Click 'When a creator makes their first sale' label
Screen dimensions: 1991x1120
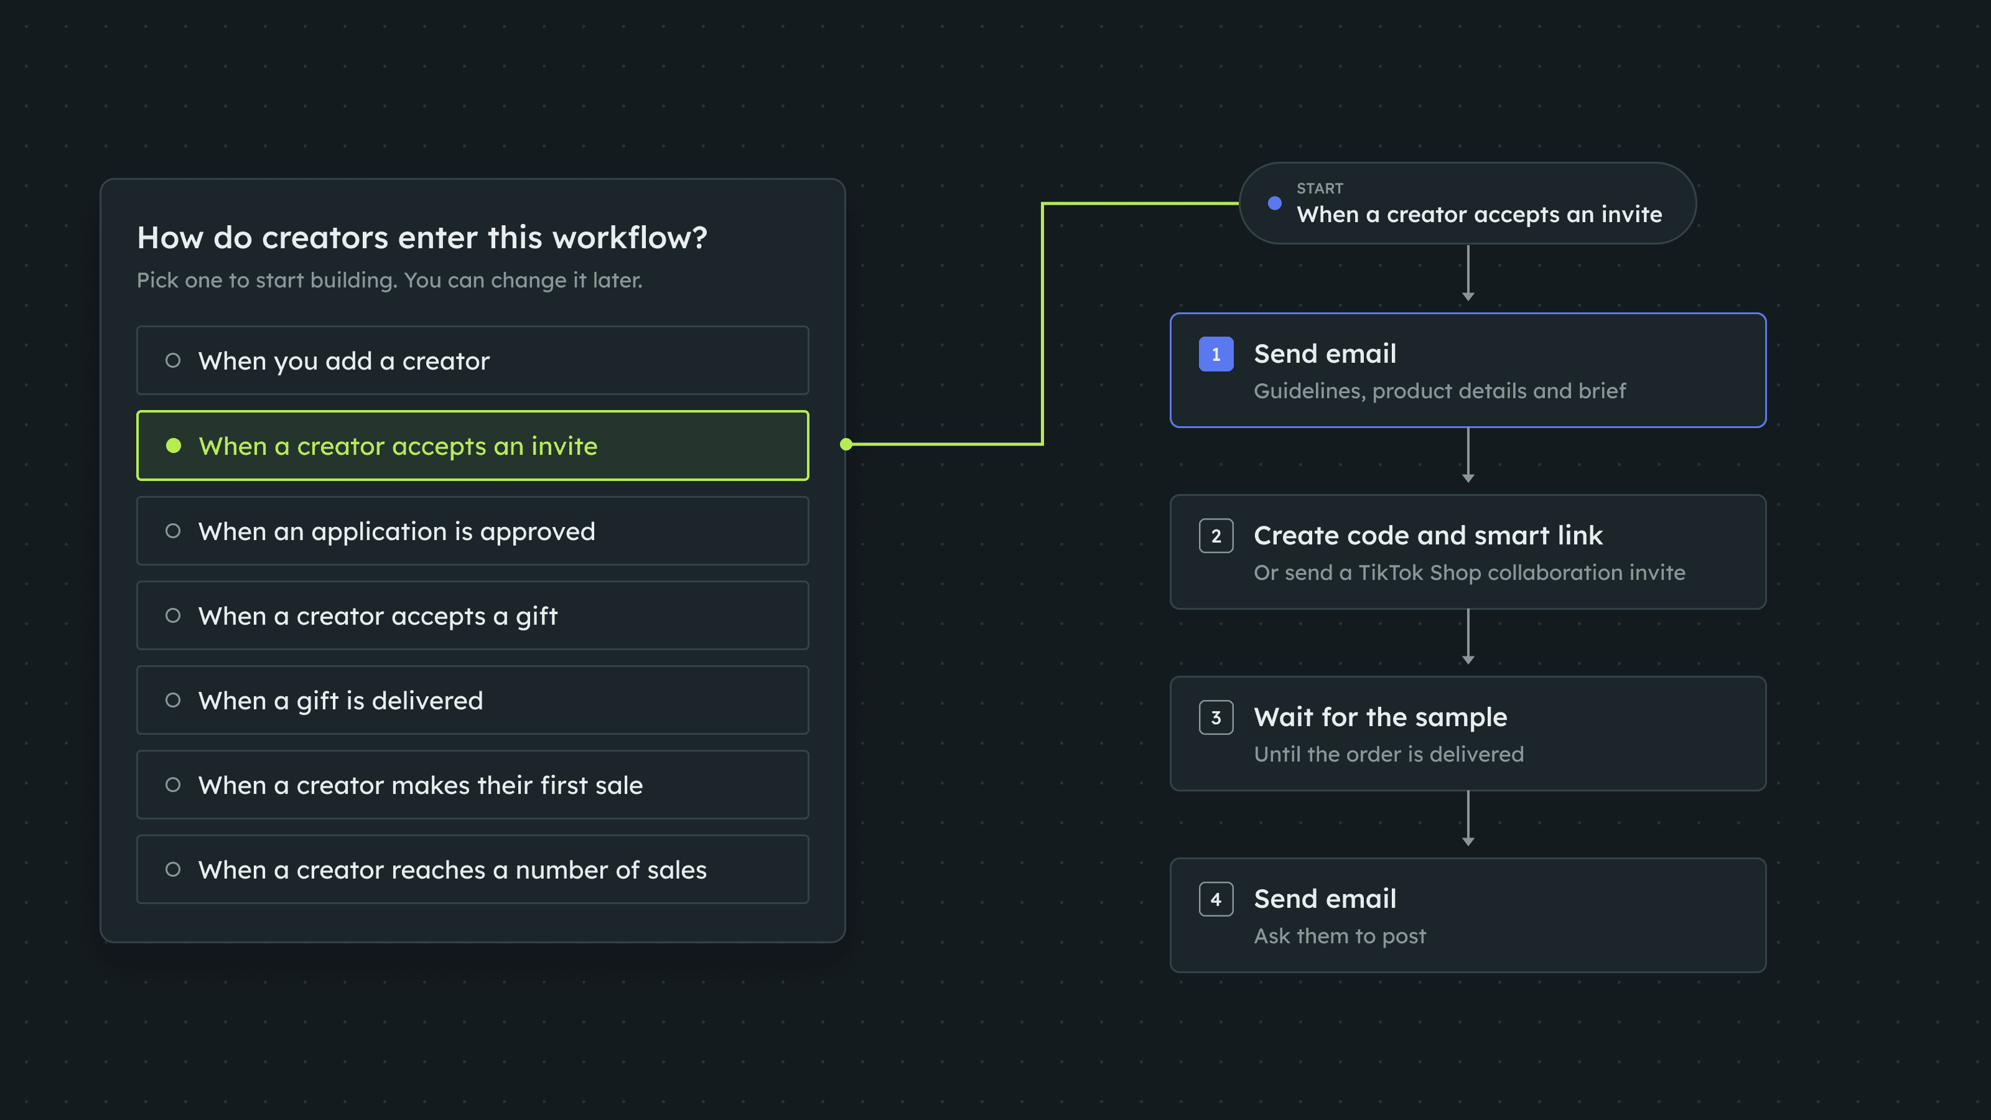421,785
